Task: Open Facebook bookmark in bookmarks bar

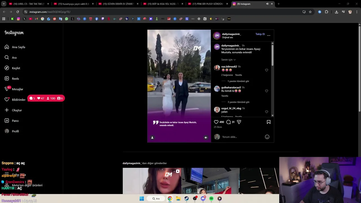Action: click(x=97, y=19)
